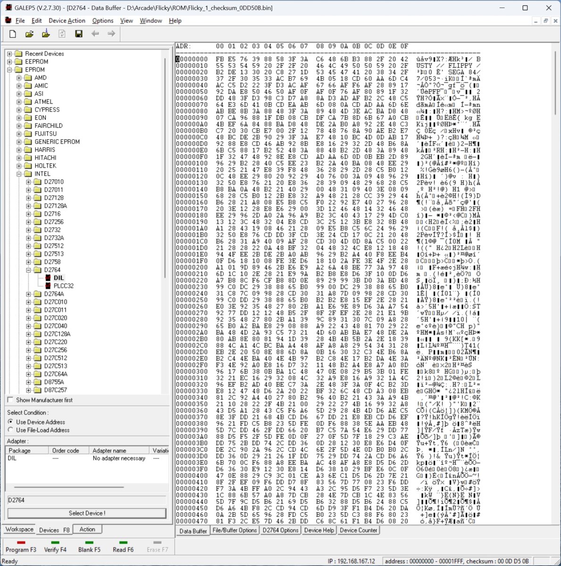561x566 pixels.
Task: Click the Read F6 action button
Action: 123,547
